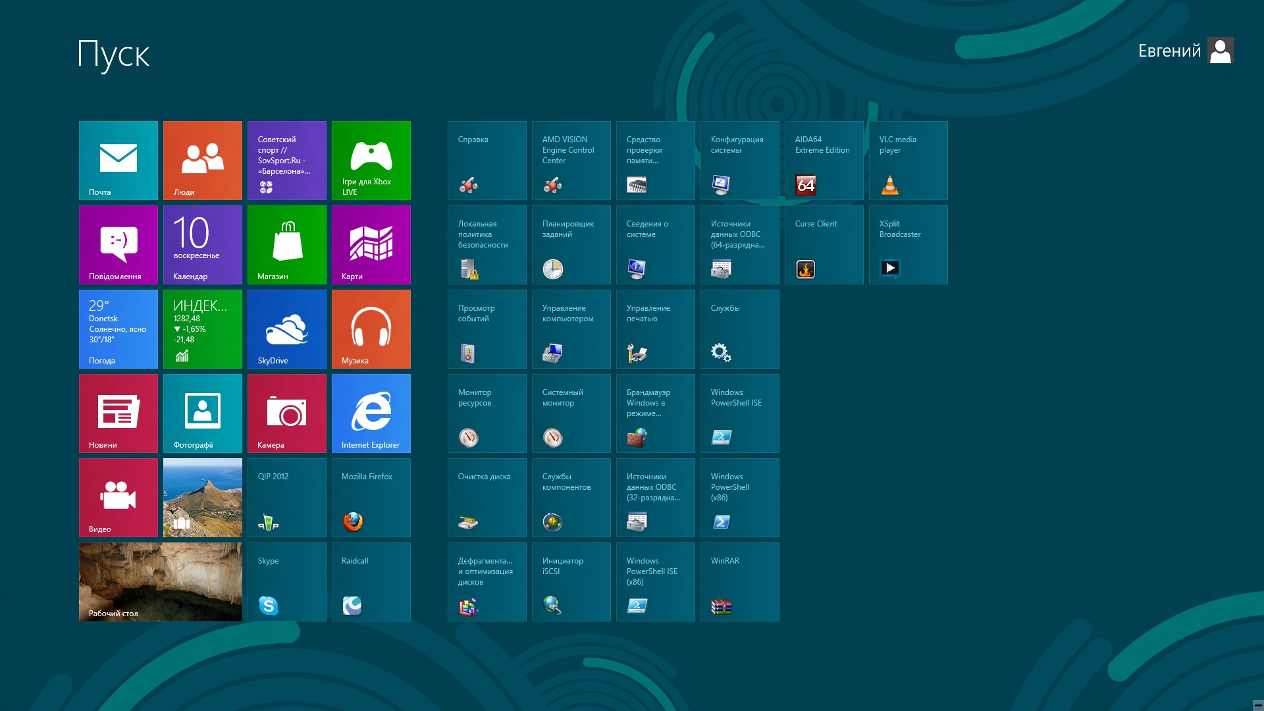
Task: Open the Камера camera tile
Action: pos(287,413)
